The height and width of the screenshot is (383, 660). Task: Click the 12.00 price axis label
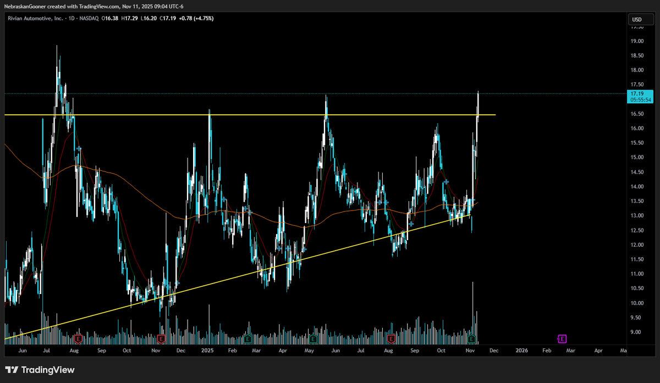(x=637, y=245)
